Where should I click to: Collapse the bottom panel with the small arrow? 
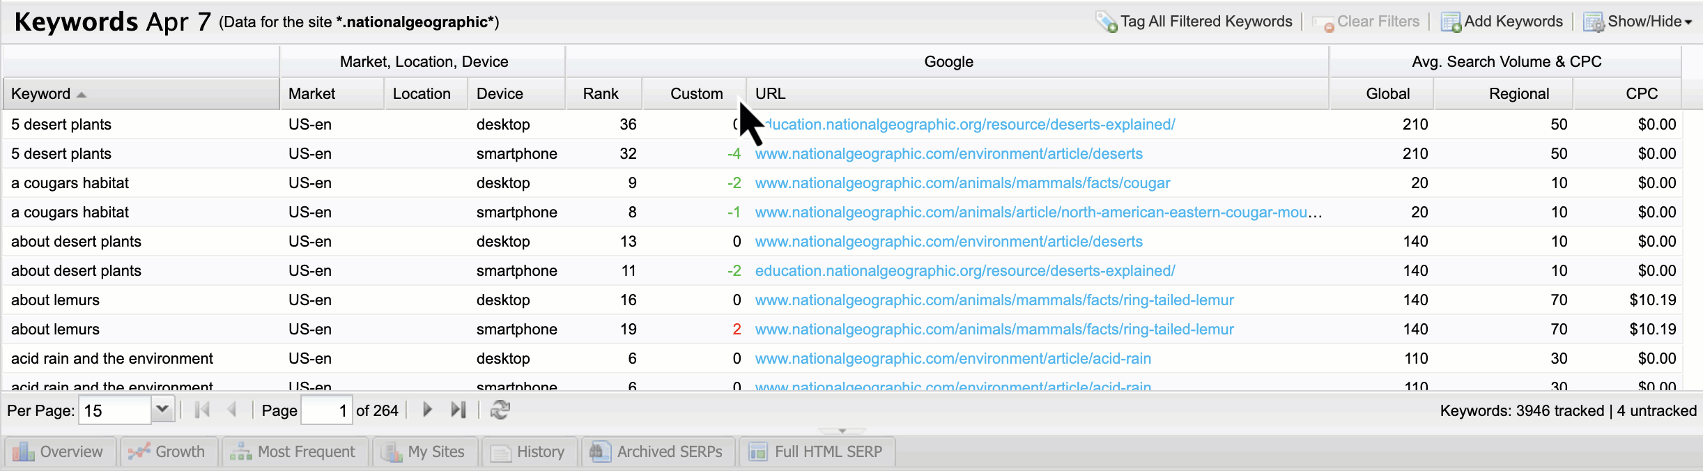(842, 431)
